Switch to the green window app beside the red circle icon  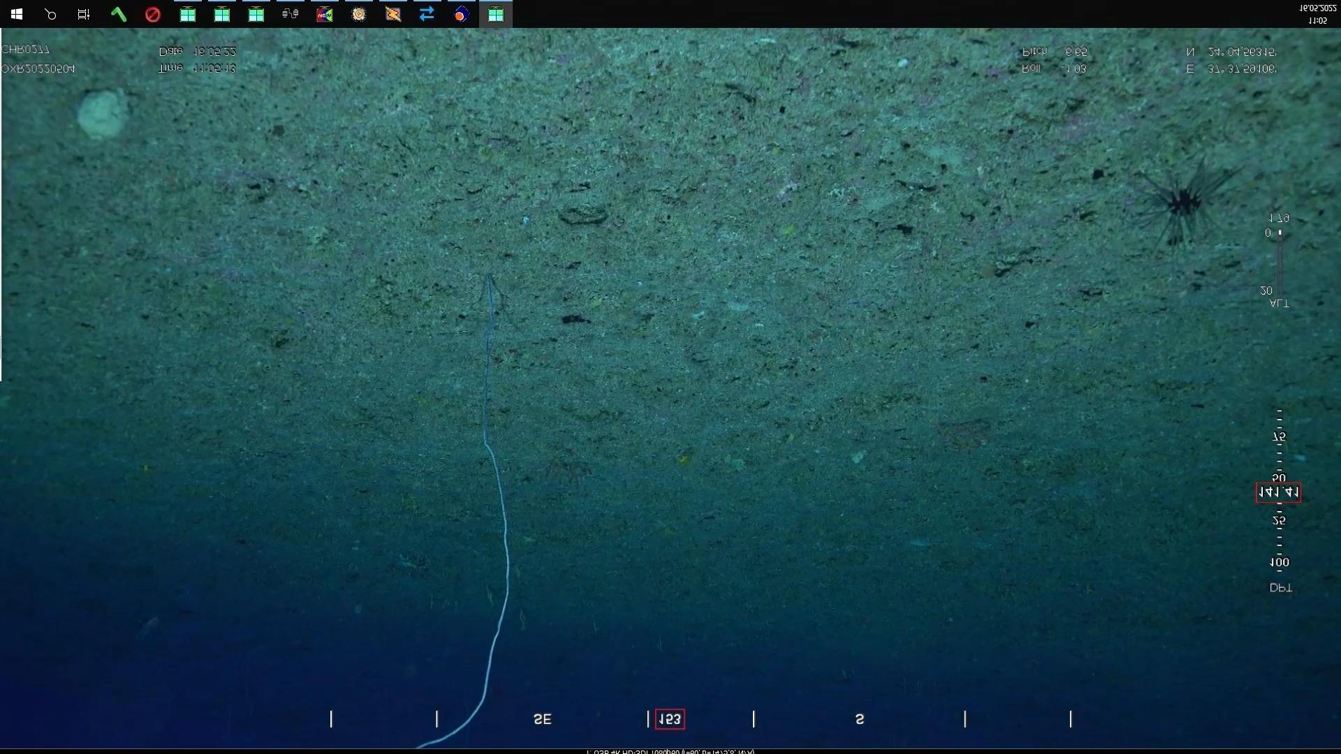187,14
